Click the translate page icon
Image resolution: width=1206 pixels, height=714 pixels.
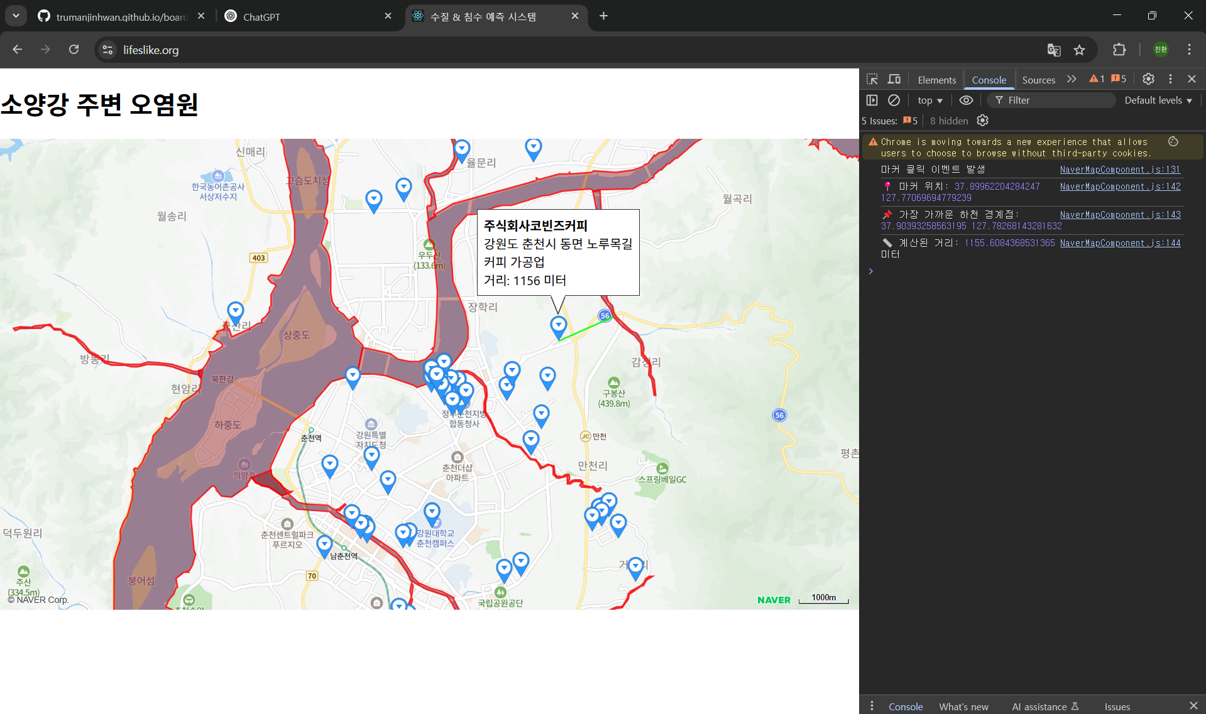pyautogui.click(x=1054, y=50)
